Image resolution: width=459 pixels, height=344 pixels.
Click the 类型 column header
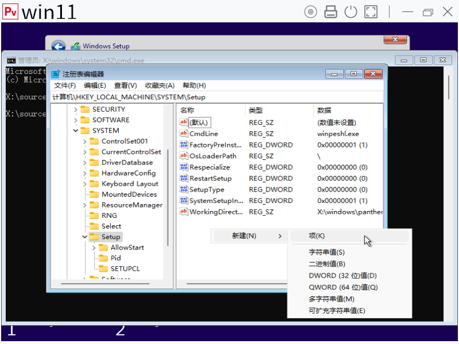(x=279, y=110)
